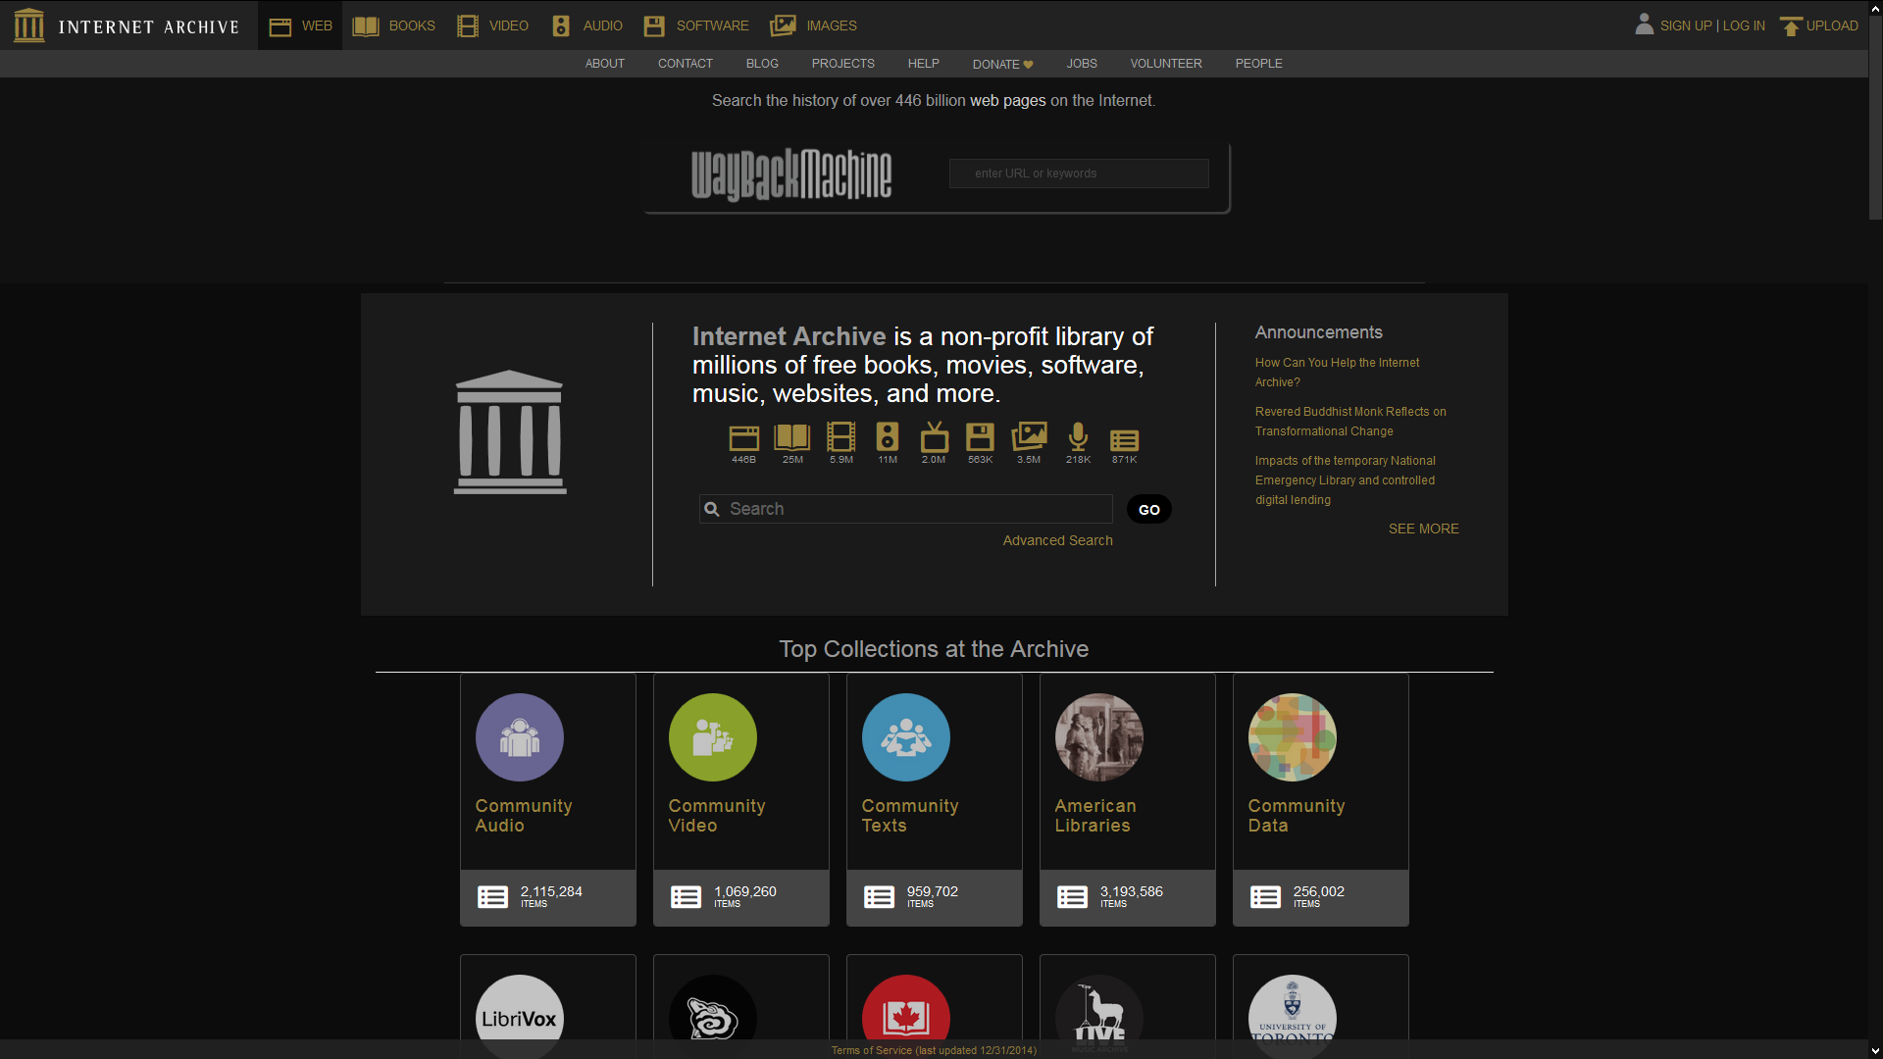Open Advanced Search link

(1057, 540)
